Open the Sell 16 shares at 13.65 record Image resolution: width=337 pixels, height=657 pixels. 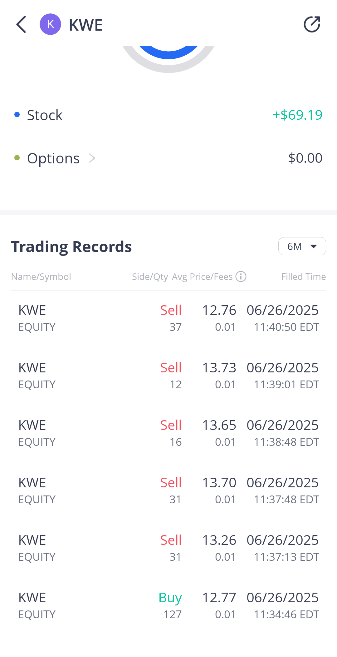(x=168, y=433)
